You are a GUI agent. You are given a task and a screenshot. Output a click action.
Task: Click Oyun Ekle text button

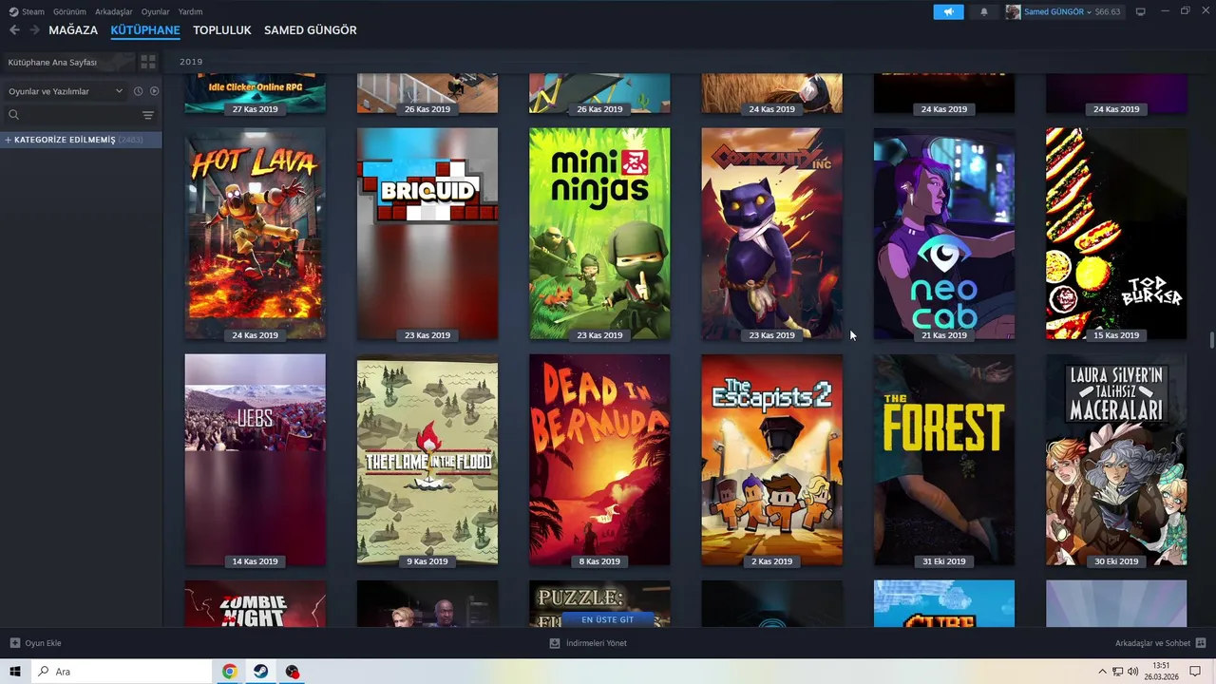click(43, 643)
